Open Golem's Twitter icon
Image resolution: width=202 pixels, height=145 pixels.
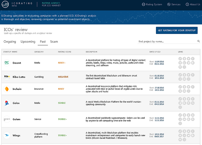189,115
